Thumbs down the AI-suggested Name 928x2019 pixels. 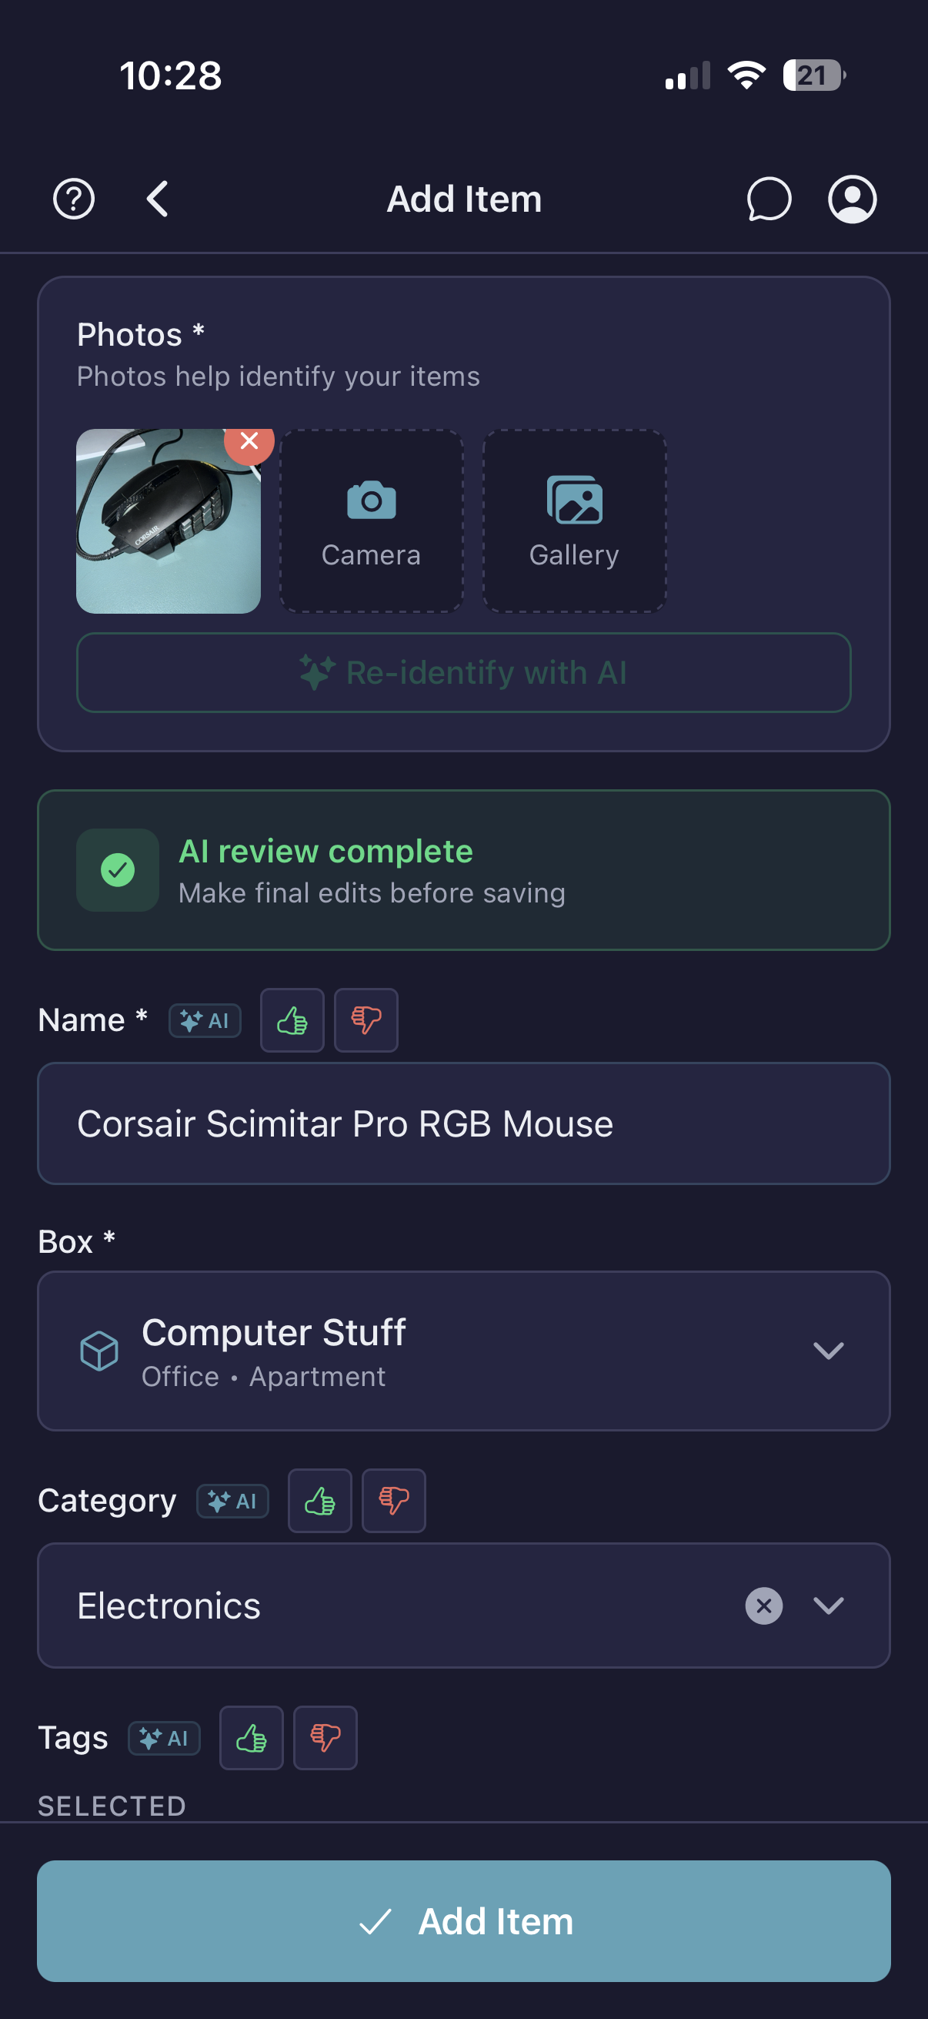(366, 1020)
